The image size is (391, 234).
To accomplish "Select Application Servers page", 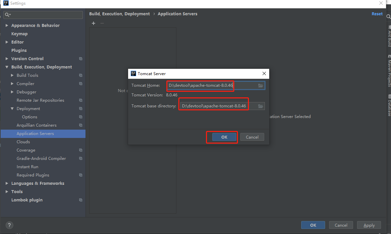I will coord(43,134).
